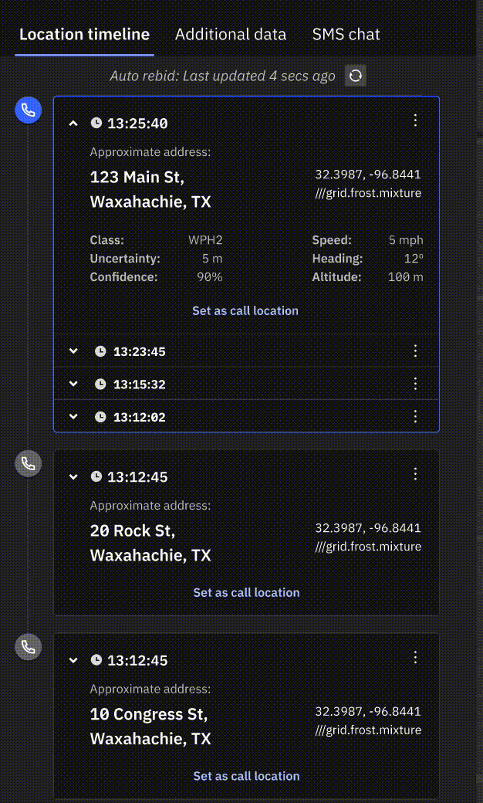483x803 pixels.
Task: Open more options for 10 Congress St card
Action: tap(415, 657)
